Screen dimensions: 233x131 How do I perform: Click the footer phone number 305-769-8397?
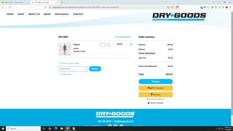104,121
